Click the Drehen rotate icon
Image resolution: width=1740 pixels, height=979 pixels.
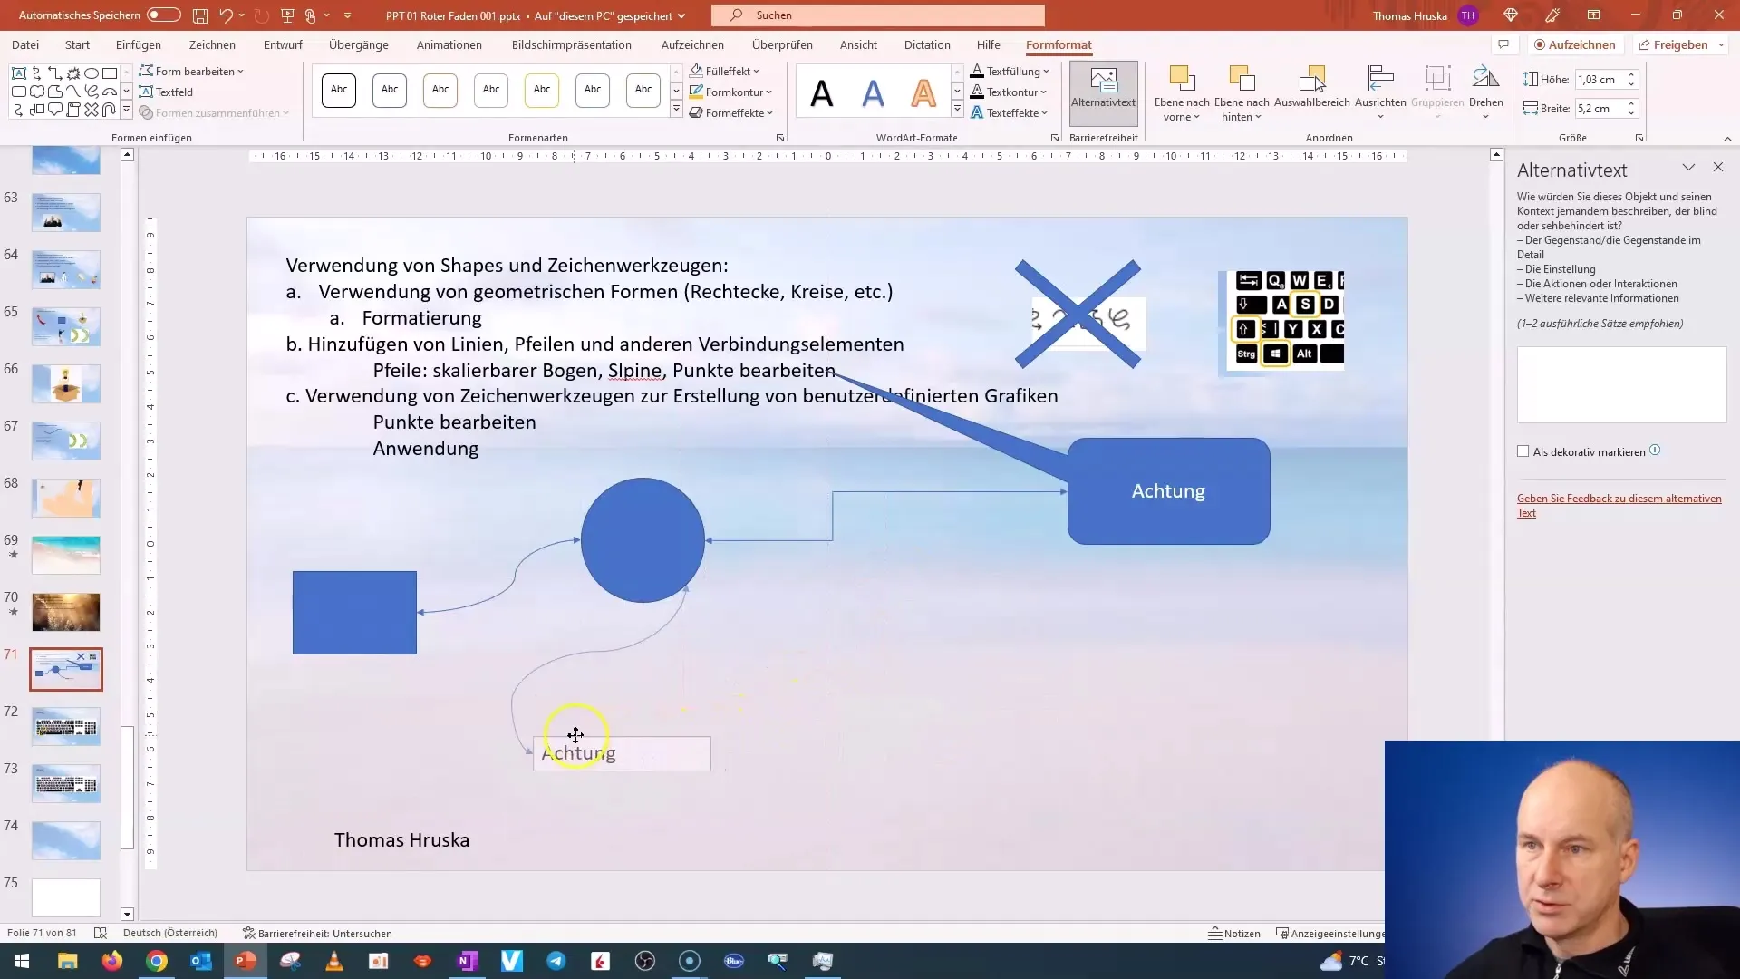pos(1485,80)
